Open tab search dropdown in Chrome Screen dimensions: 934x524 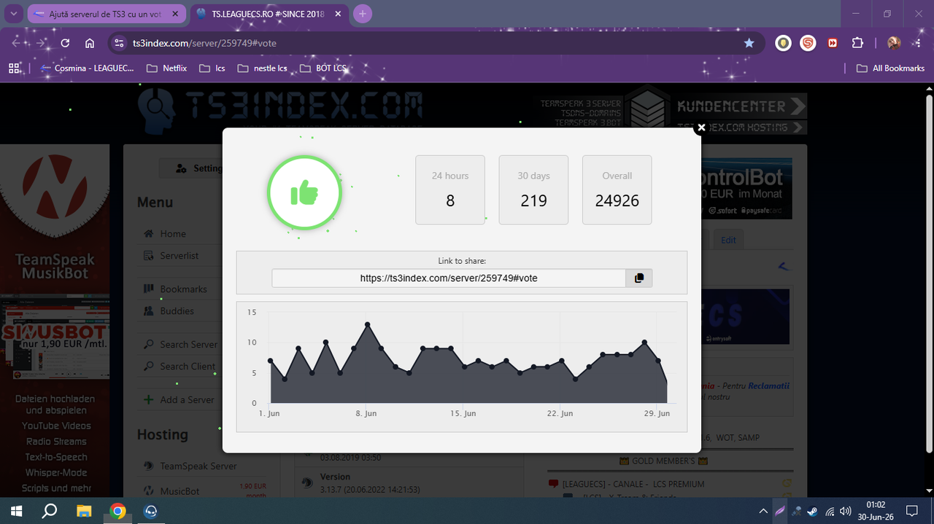coord(13,14)
